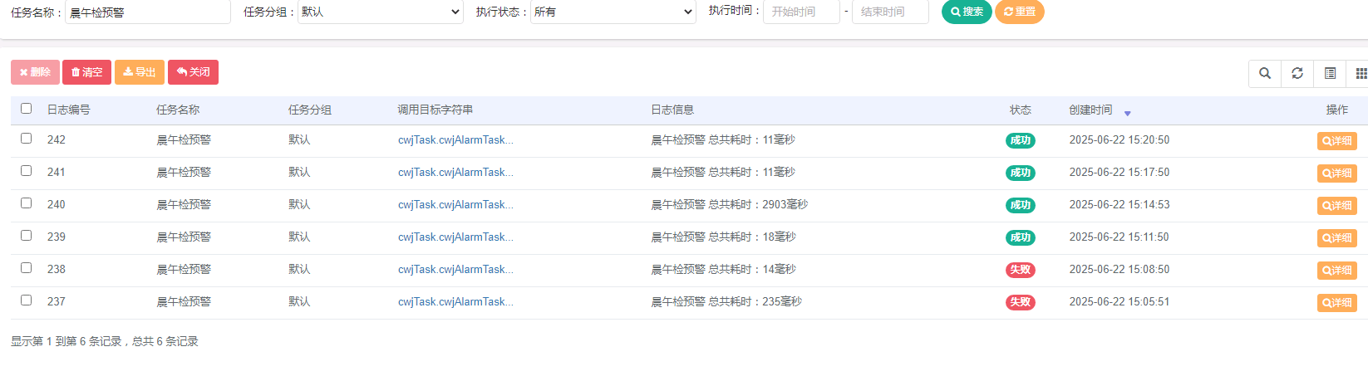Toggle the select-all header checkbox
Screen dimensions: 1368x381
[27, 109]
